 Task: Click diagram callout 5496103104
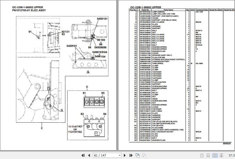[99, 52]
